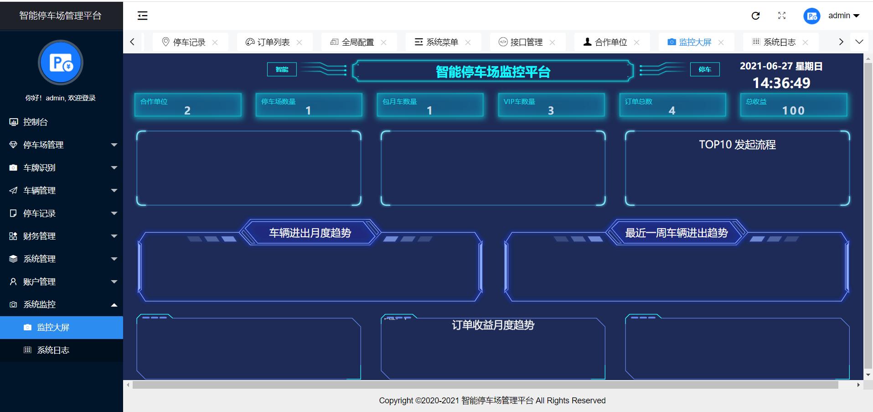
Task: Click the 系统管理 layers icon
Action: point(13,259)
